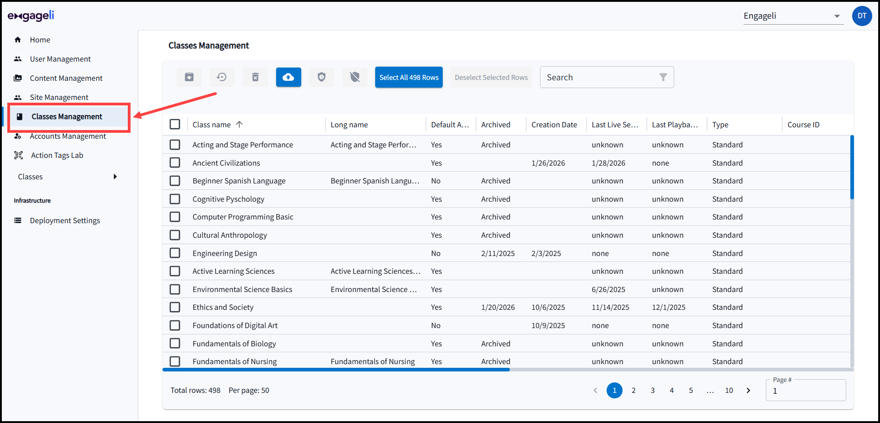Click the crossed-out shield icon
Image resolution: width=880 pixels, height=423 pixels.
[355, 77]
